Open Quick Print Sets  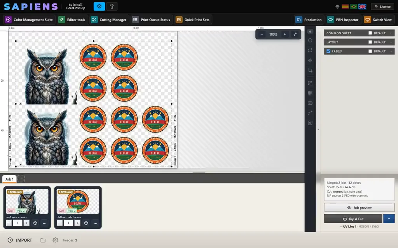click(193, 20)
